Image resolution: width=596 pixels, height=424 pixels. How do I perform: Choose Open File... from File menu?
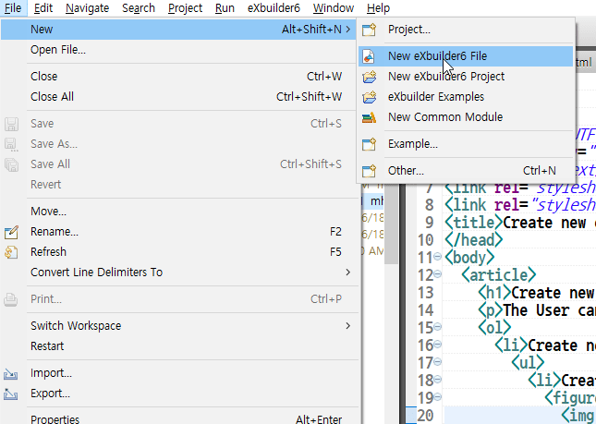click(x=58, y=50)
